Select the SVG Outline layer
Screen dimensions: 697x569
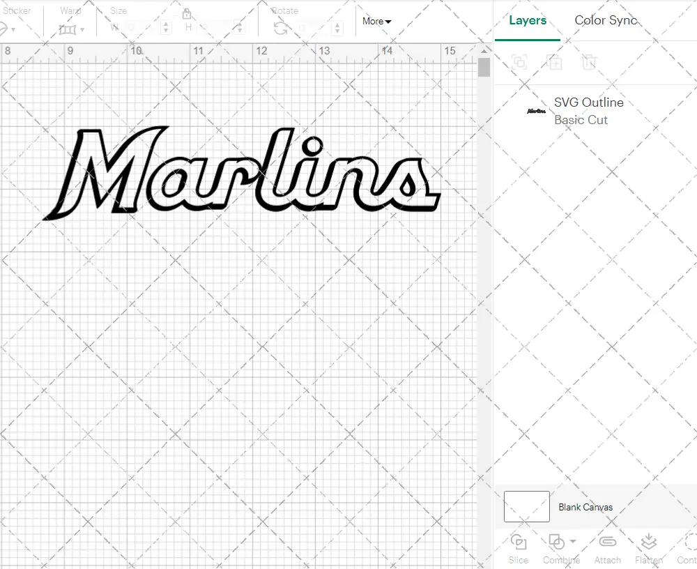point(589,111)
